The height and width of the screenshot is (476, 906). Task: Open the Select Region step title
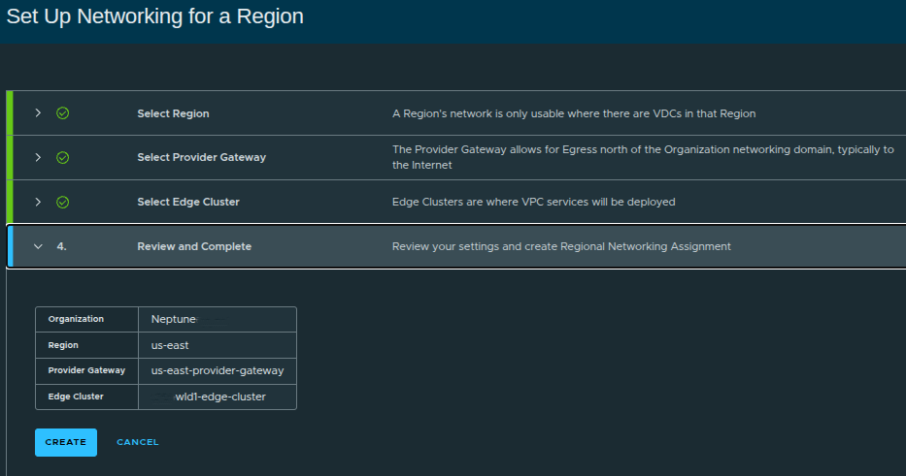173,113
